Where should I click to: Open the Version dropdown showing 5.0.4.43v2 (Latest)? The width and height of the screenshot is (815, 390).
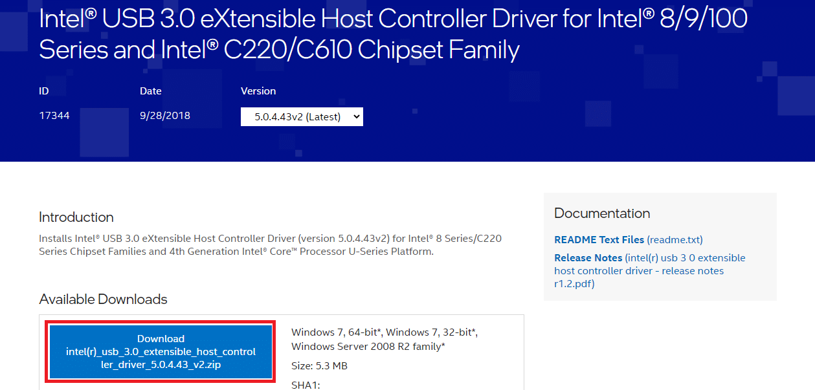(302, 117)
